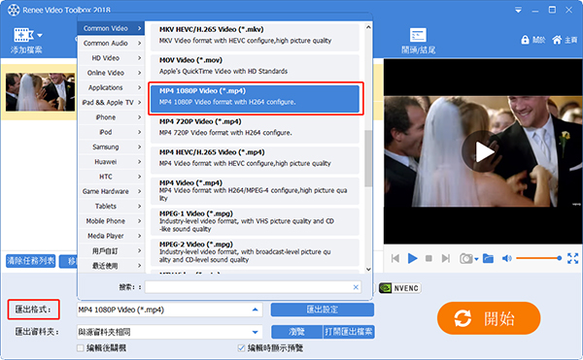Select iPad && Apple TV category
This screenshot has height=360, width=583.
point(111,103)
